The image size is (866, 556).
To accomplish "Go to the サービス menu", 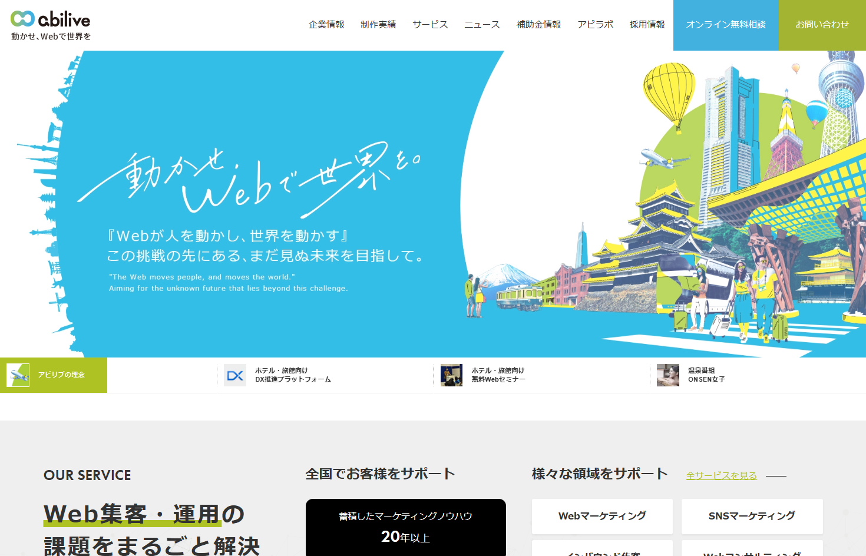I will point(430,25).
